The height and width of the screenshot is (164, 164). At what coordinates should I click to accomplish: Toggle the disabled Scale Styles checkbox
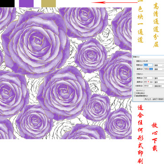coord(135,91)
